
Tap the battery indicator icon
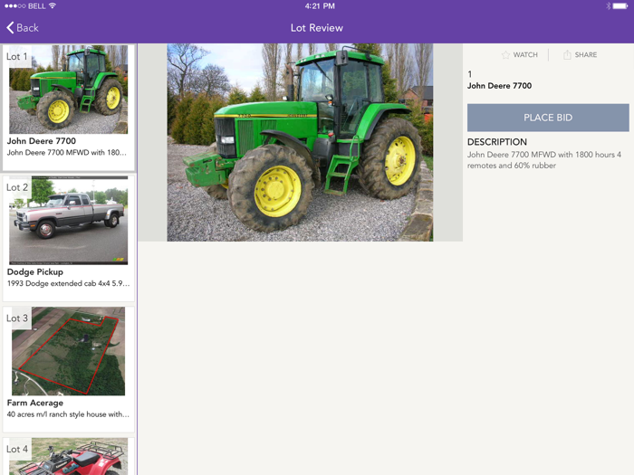[620, 5]
